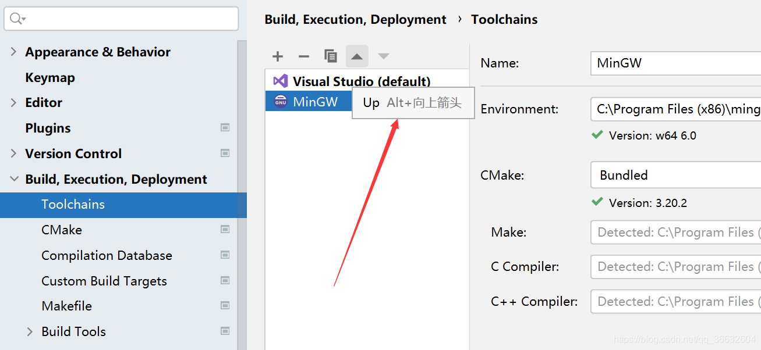The width and height of the screenshot is (761, 350).
Task: Click project-level icon beside Version Control
Action: coord(225,153)
